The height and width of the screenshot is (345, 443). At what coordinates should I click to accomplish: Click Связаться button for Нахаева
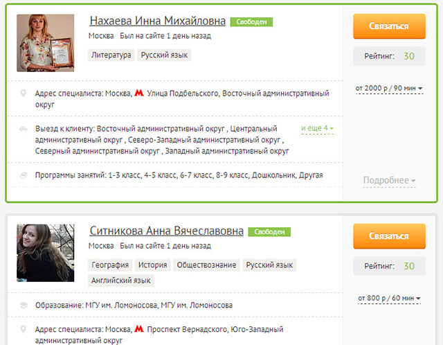(389, 26)
